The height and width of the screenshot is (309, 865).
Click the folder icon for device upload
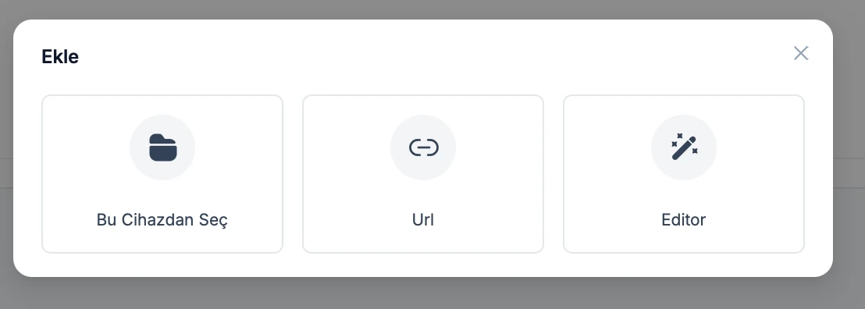162,147
